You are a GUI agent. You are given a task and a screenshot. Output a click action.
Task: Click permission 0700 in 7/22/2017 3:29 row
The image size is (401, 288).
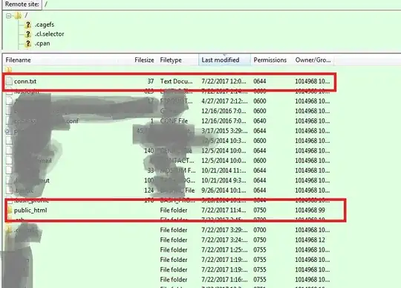pos(260,230)
